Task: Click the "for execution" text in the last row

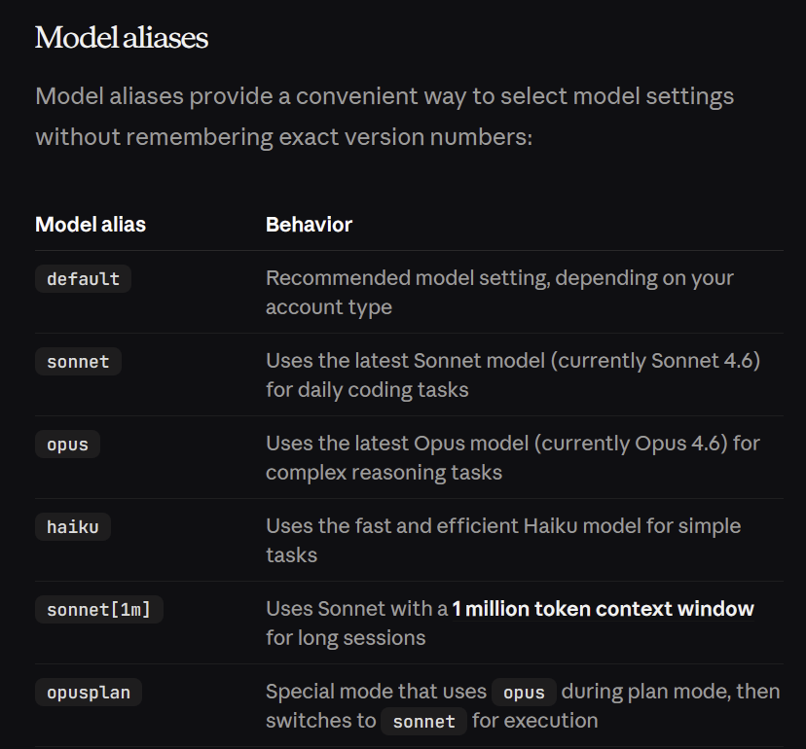Action: click(x=535, y=721)
